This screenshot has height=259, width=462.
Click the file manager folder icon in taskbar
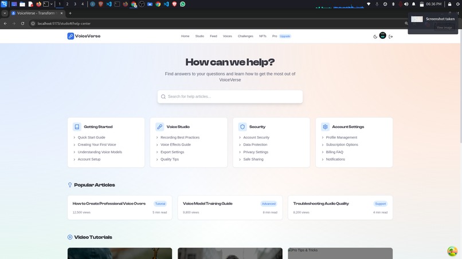[x=22, y=4]
